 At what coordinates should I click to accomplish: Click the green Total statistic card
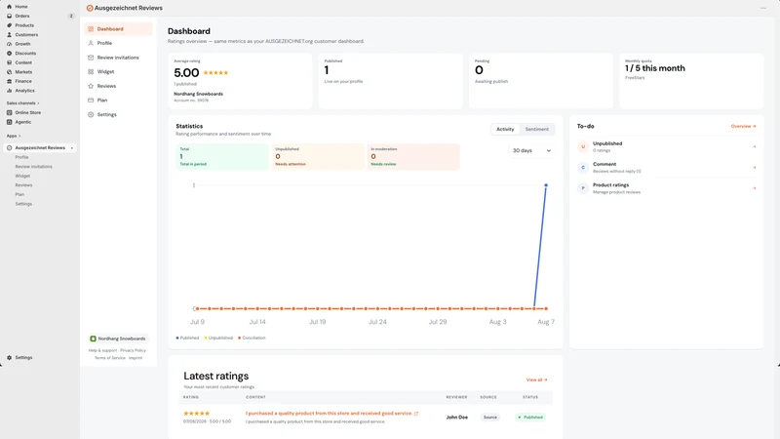222,157
